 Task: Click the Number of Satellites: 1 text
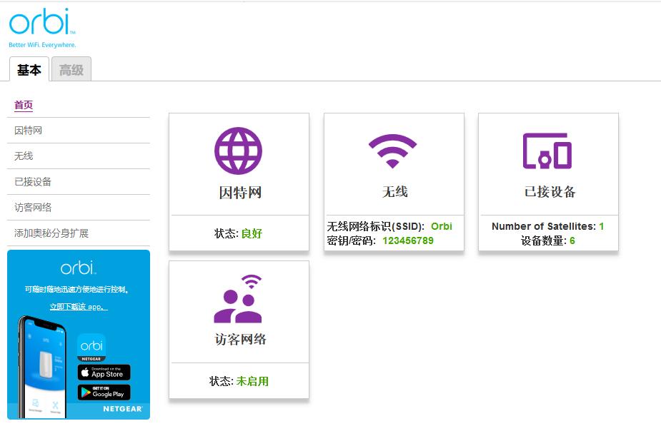[x=547, y=226]
